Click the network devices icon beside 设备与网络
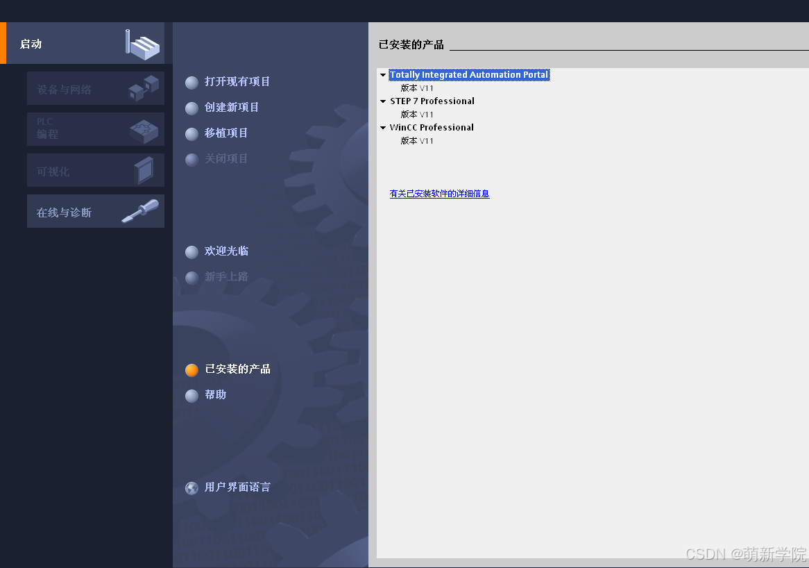The height and width of the screenshot is (568, 809). (144, 87)
